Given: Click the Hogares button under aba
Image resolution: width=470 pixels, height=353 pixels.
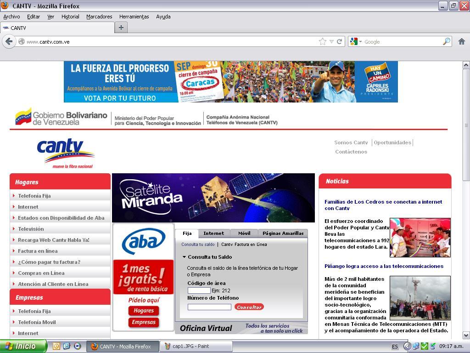Looking at the screenshot, I should pyautogui.click(x=143, y=311).
